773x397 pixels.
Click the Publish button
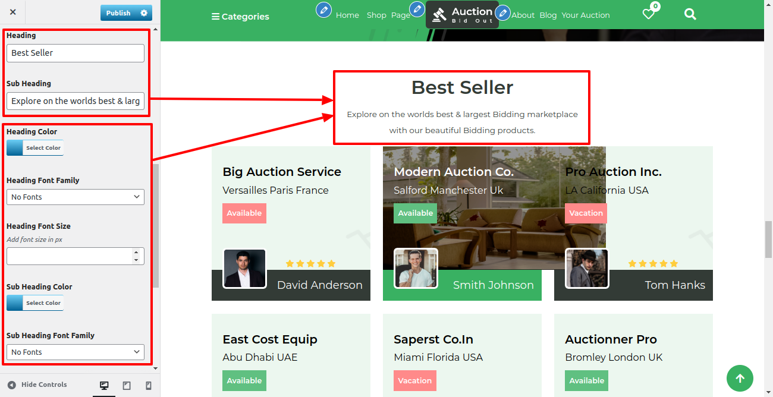[x=118, y=13]
